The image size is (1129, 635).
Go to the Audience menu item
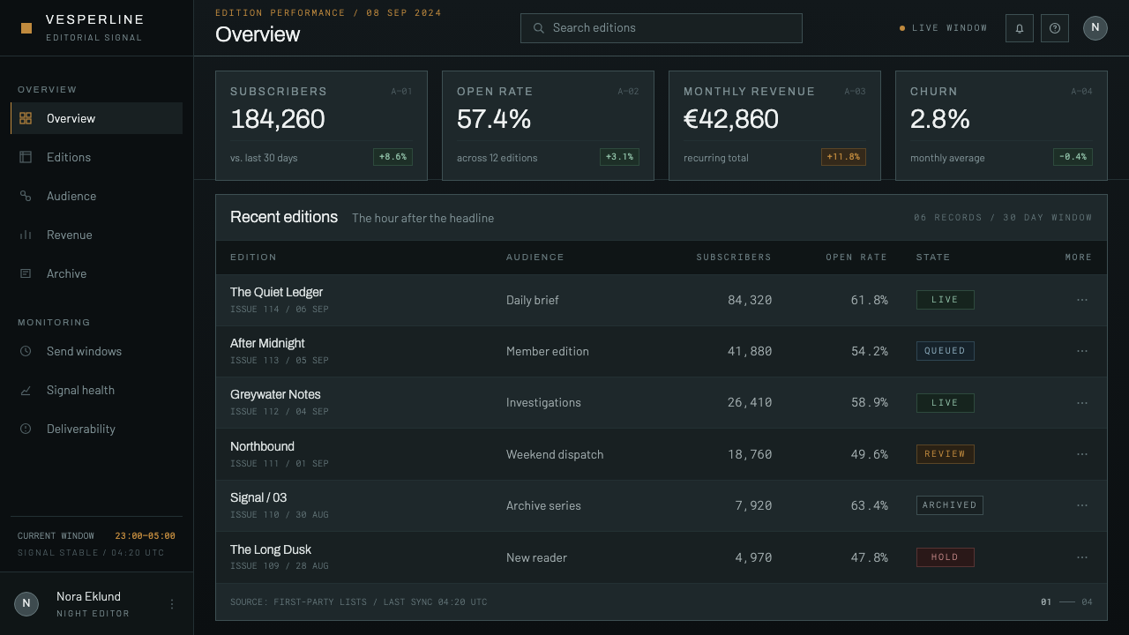tap(97, 196)
